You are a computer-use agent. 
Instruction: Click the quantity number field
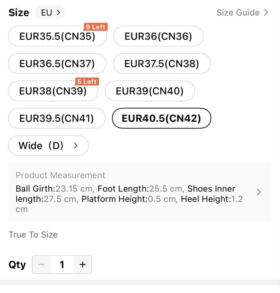pos(62,264)
